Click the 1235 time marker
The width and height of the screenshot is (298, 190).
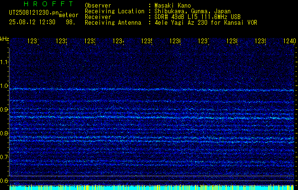(147, 41)
